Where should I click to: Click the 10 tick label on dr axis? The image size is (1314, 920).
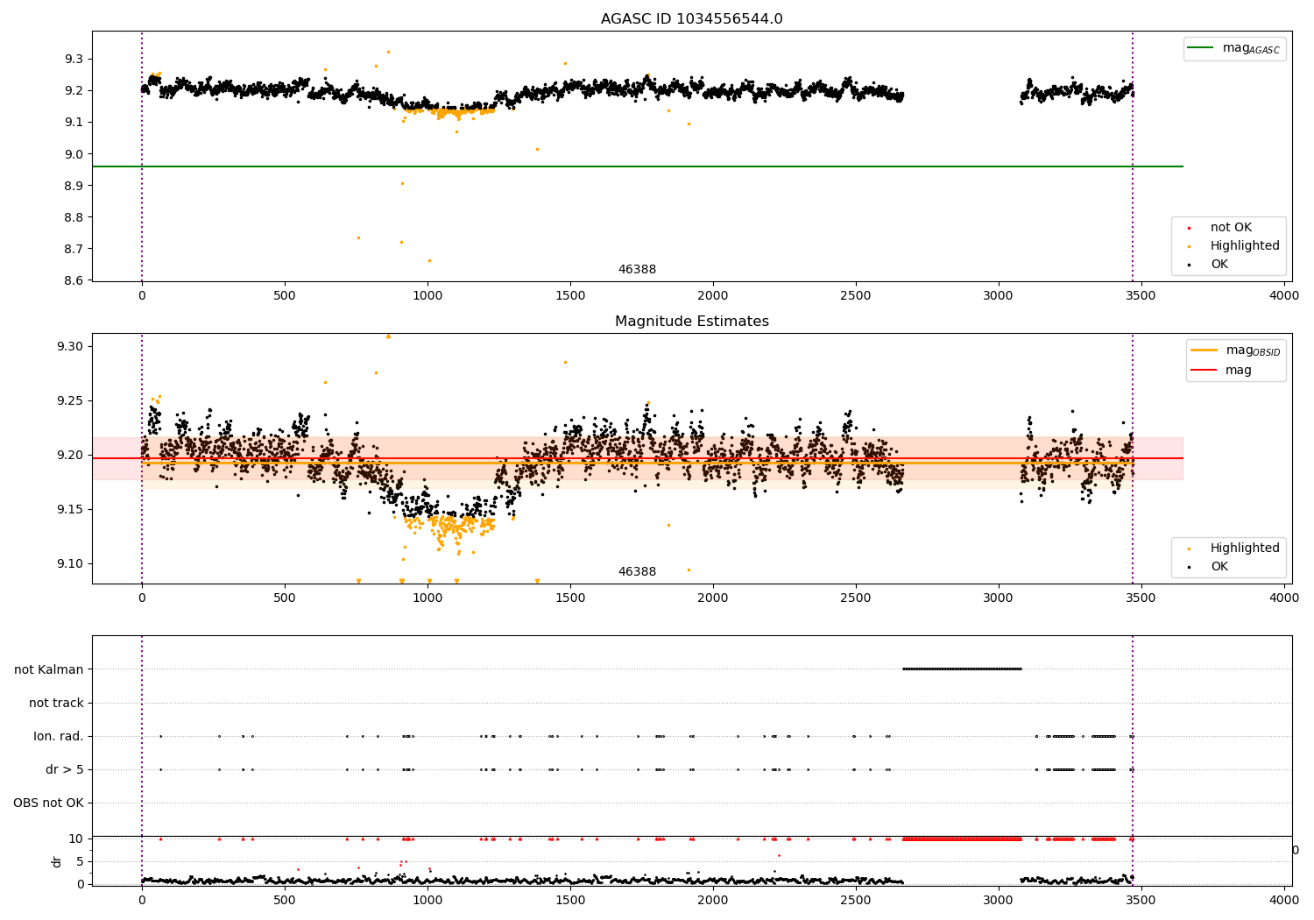[76, 839]
